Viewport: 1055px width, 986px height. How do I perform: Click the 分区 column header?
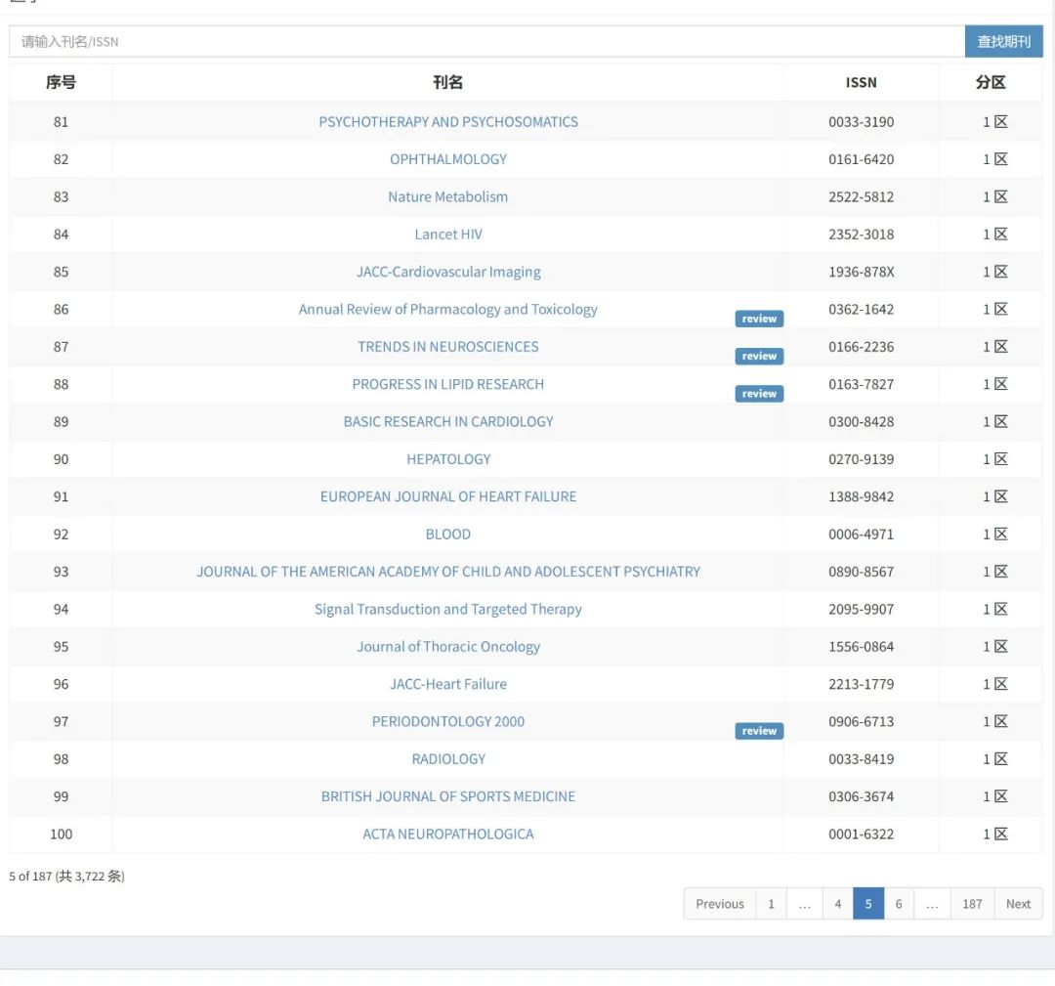[x=990, y=83]
